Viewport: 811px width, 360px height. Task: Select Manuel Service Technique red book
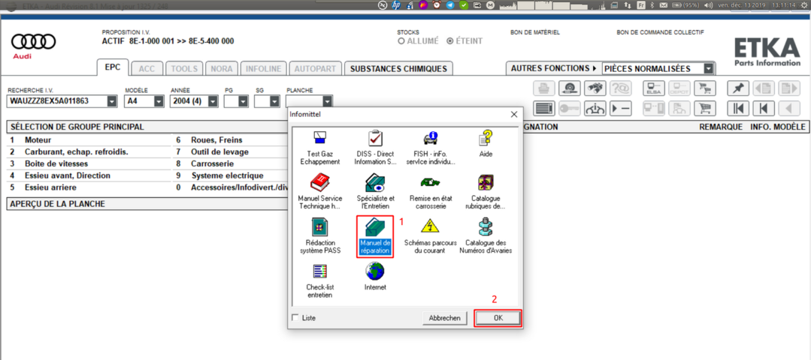click(320, 191)
